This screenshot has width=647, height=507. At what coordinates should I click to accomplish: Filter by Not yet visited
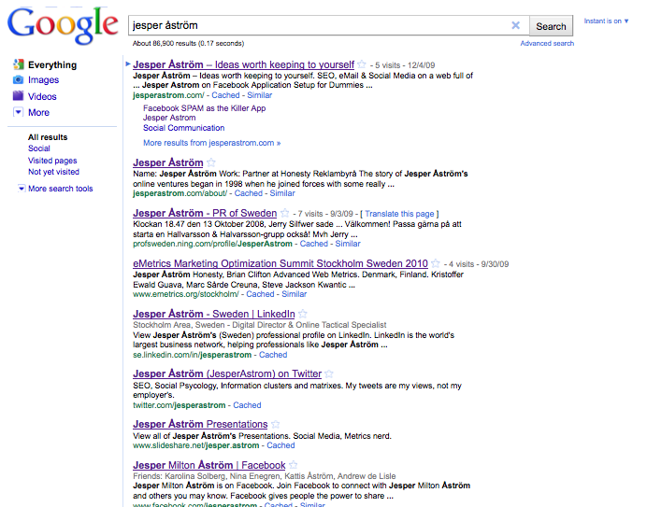53,172
